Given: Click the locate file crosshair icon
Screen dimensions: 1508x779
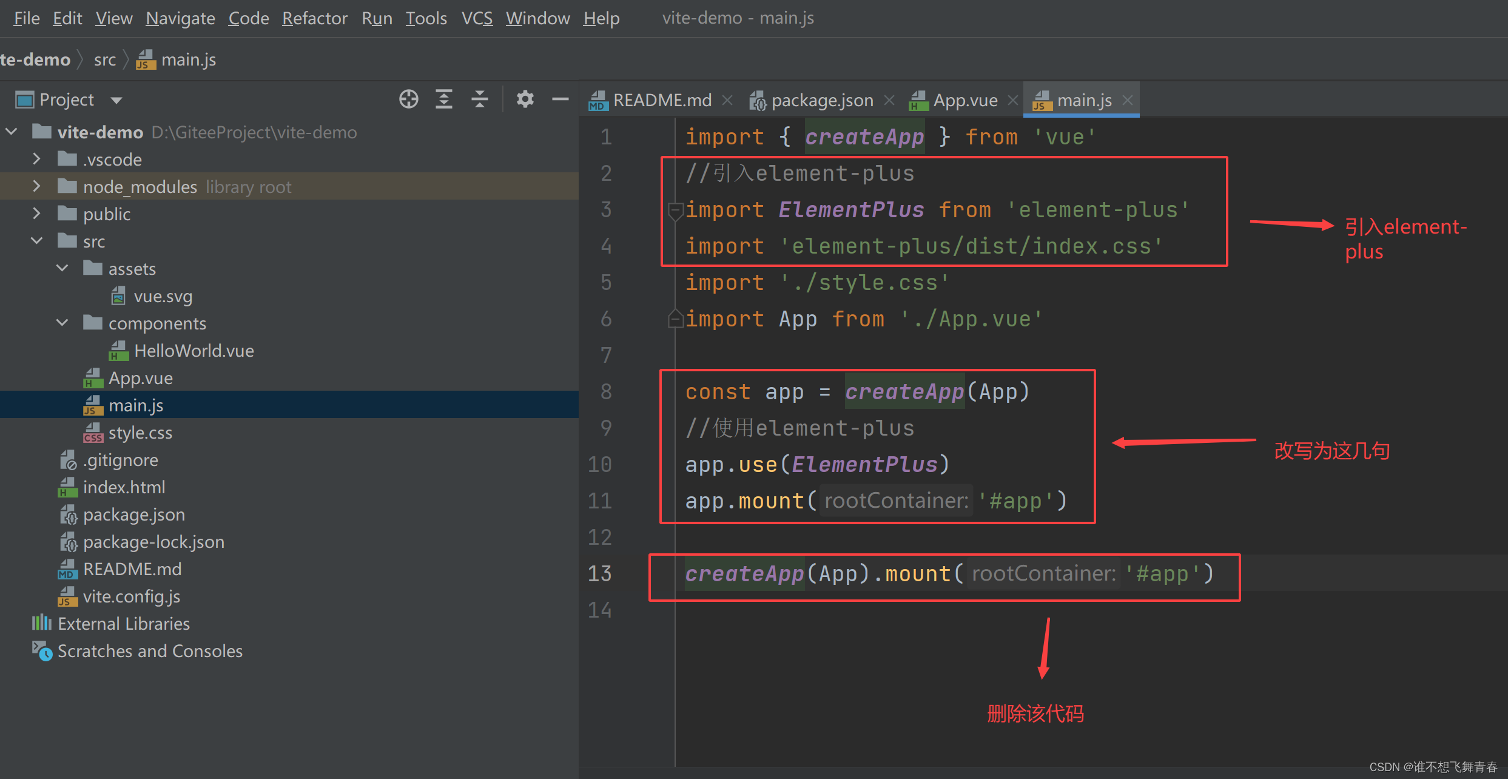Looking at the screenshot, I should (409, 99).
